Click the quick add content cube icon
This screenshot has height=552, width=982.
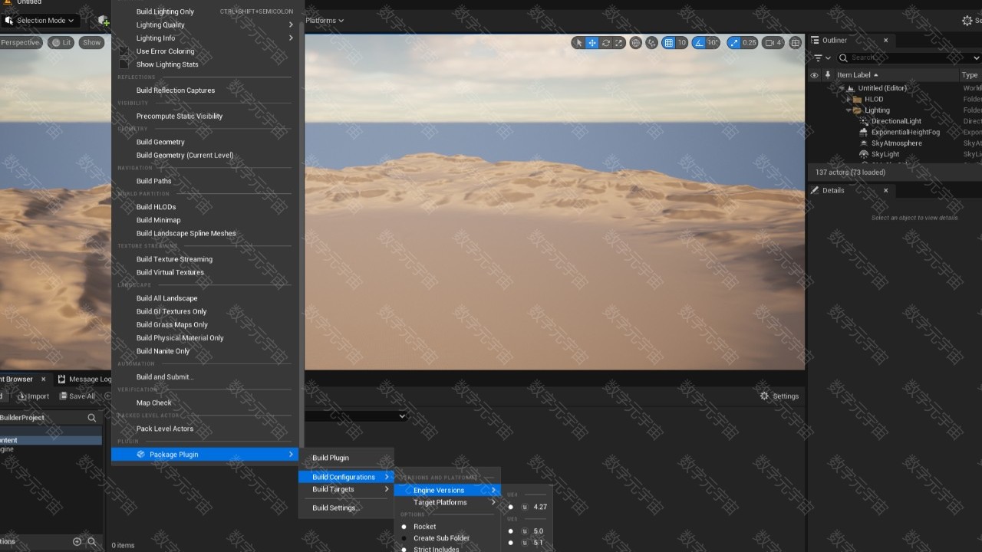103,21
